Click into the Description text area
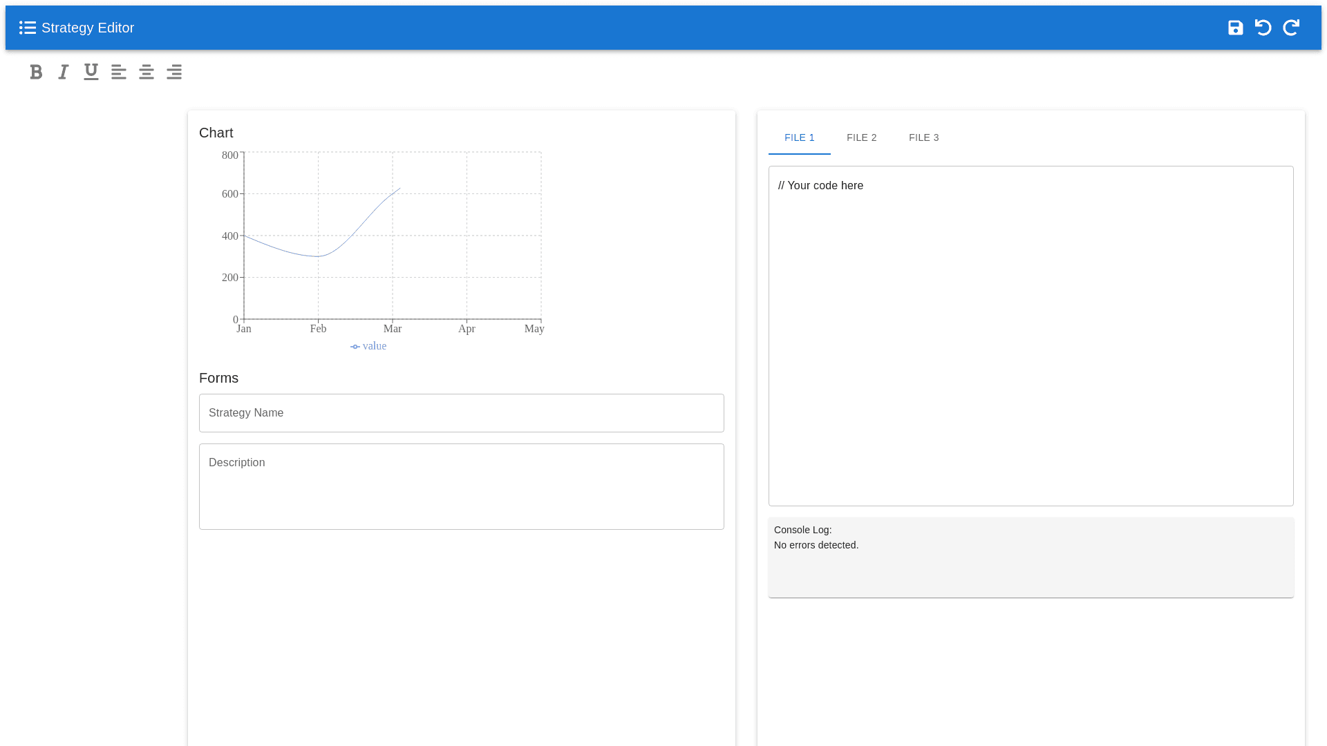 click(461, 486)
